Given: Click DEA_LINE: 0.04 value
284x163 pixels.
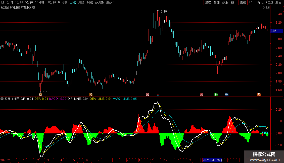Looking at the screenshot, I should (x=101, y=99).
